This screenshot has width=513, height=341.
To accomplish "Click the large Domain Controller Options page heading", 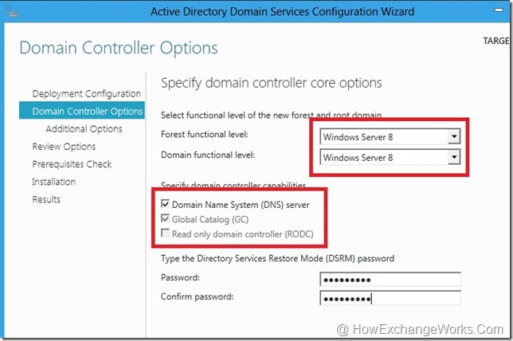I will pyautogui.click(x=119, y=48).
